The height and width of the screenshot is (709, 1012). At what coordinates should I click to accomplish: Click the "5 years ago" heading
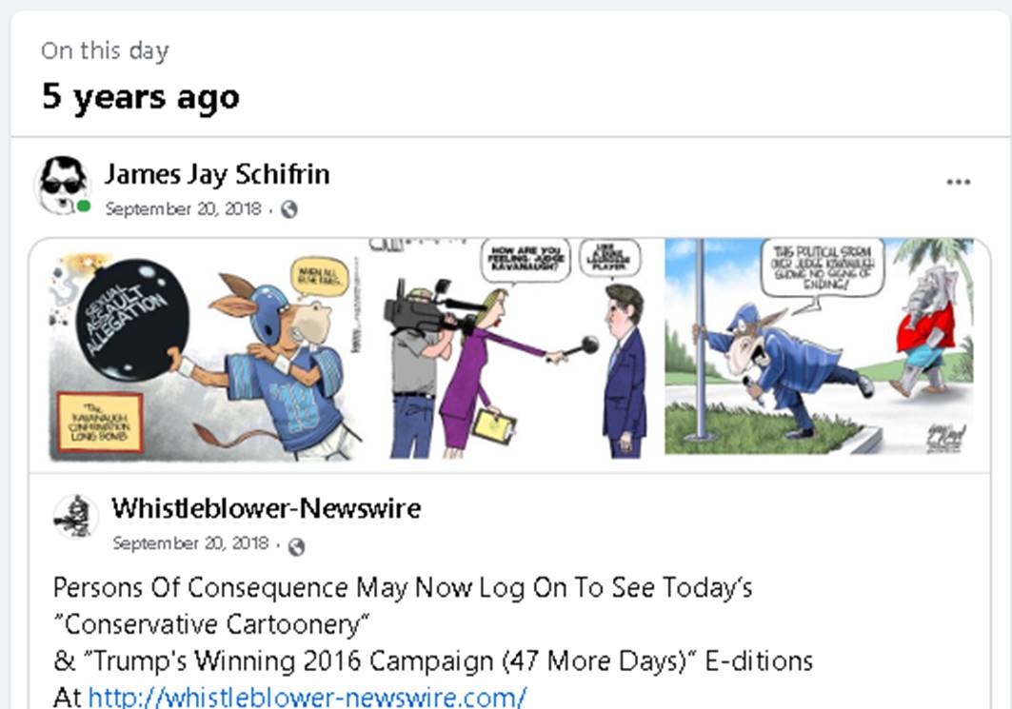click(x=141, y=97)
